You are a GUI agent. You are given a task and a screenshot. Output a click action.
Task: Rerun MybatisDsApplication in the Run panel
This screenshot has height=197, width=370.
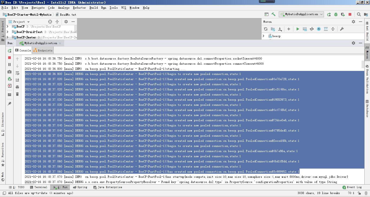[9, 51]
